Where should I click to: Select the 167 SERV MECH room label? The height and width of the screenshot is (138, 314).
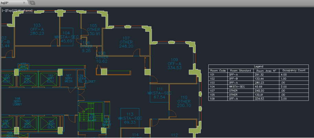68,78
